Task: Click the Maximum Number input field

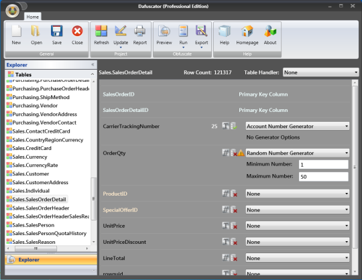Action: click(323, 177)
